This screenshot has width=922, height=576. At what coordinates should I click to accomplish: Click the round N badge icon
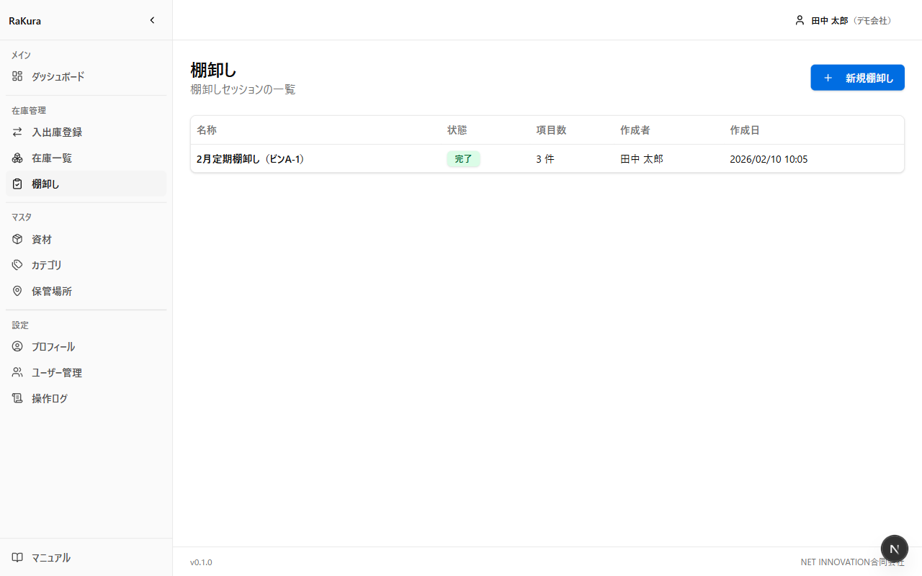tap(895, 549)
